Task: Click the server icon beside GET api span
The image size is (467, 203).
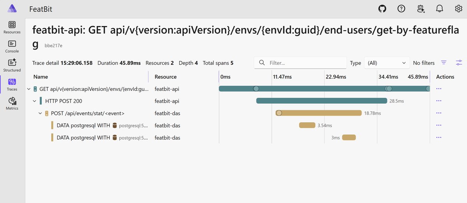Action: pos(35,89)
